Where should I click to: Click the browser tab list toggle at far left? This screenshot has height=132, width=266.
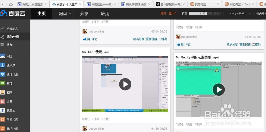[2, 4]
